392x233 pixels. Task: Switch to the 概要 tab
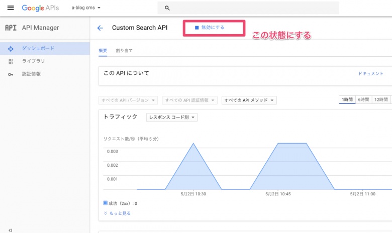[x=103, y=51]
